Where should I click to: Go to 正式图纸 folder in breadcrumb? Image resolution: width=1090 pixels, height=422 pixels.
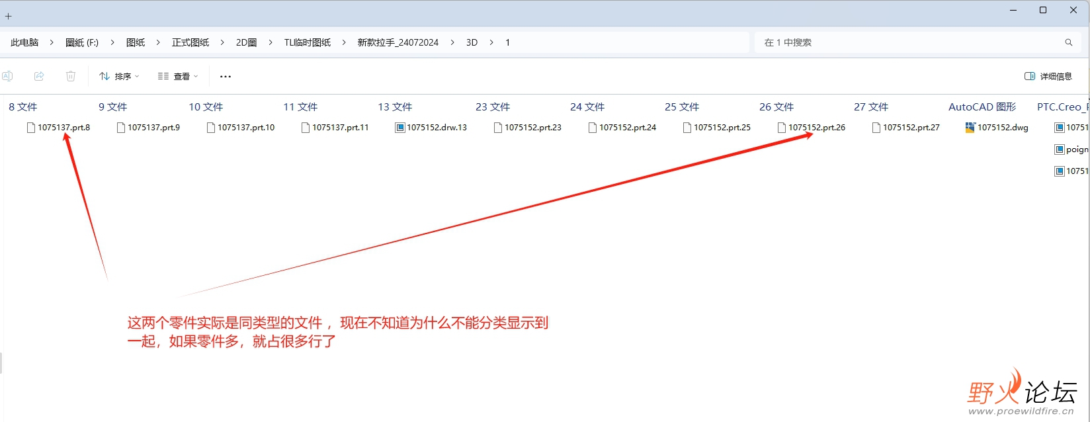(x=190, y=42)
